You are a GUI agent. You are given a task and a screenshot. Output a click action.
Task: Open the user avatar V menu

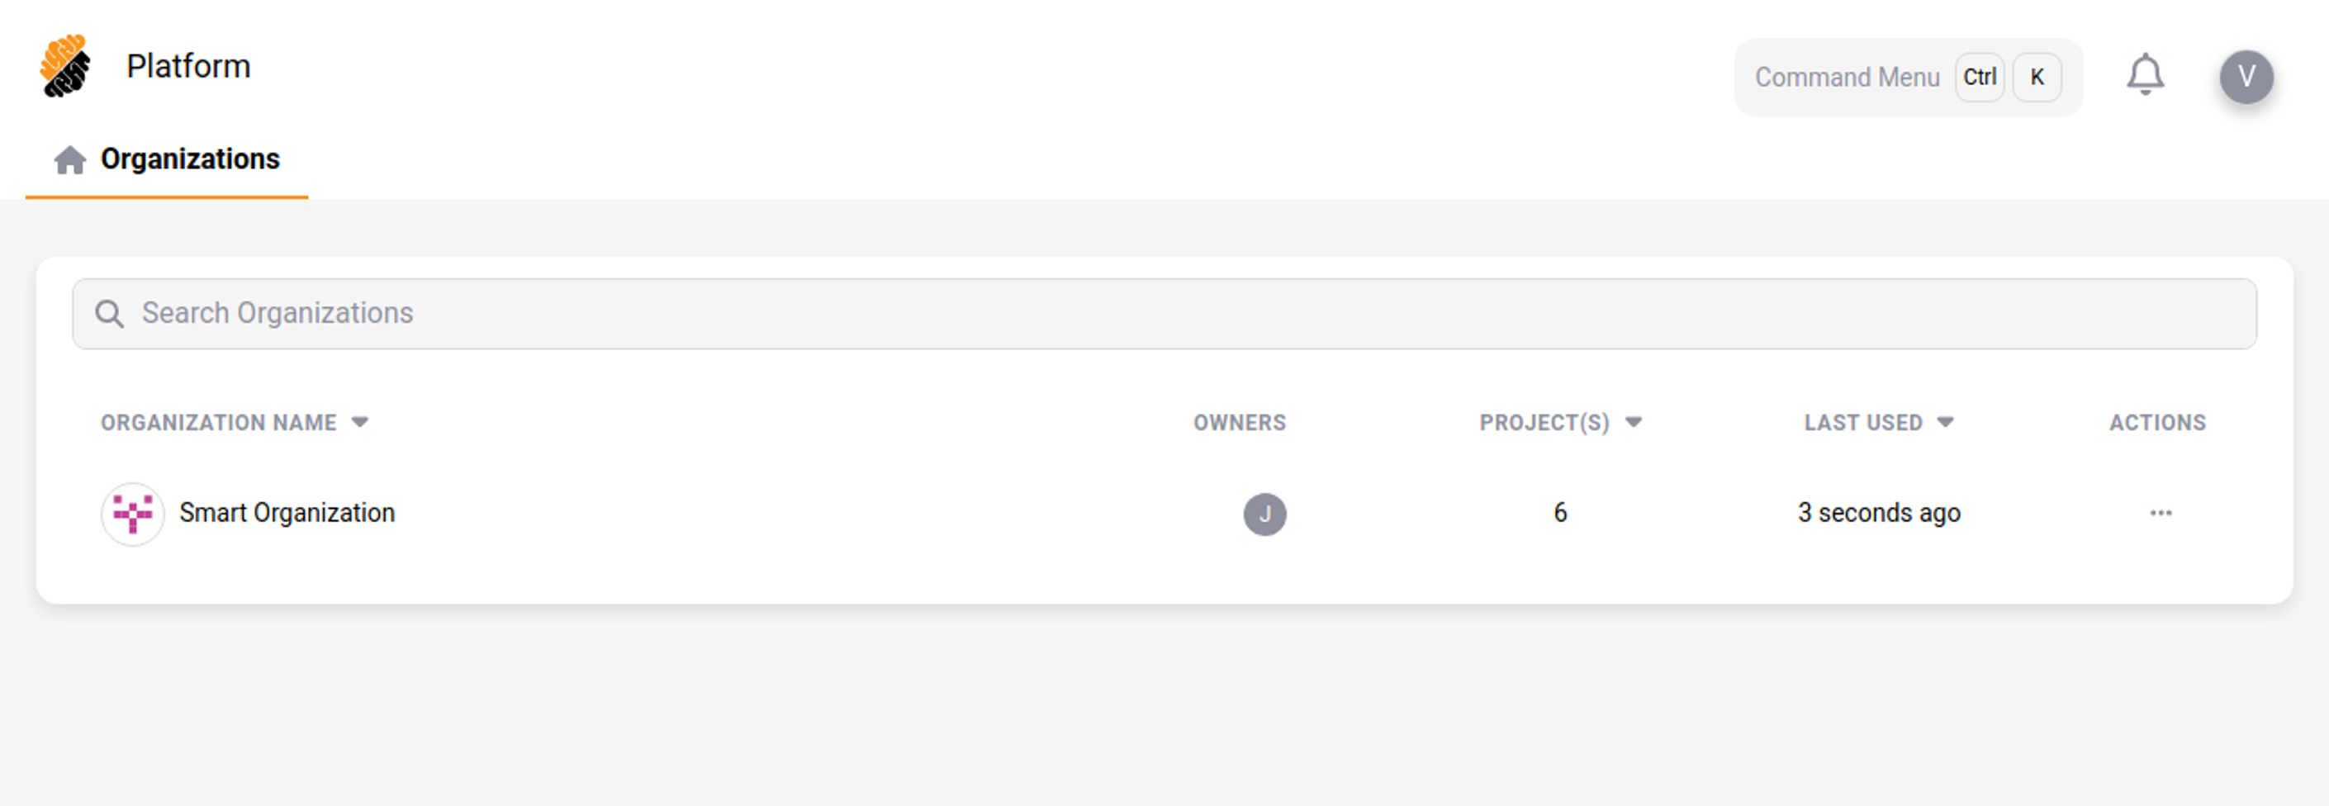(2246, 78)
